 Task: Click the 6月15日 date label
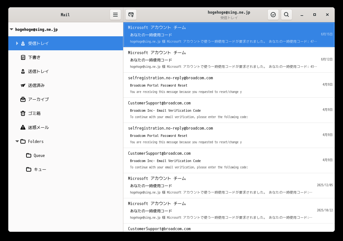click(x=327, y=34)
